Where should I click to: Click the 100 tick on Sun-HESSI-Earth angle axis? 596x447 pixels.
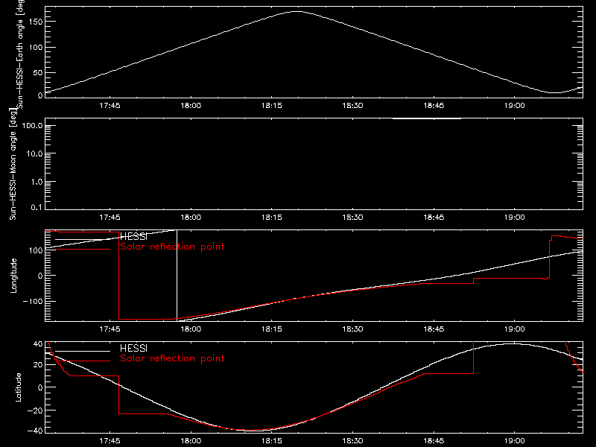coord(35,47)
